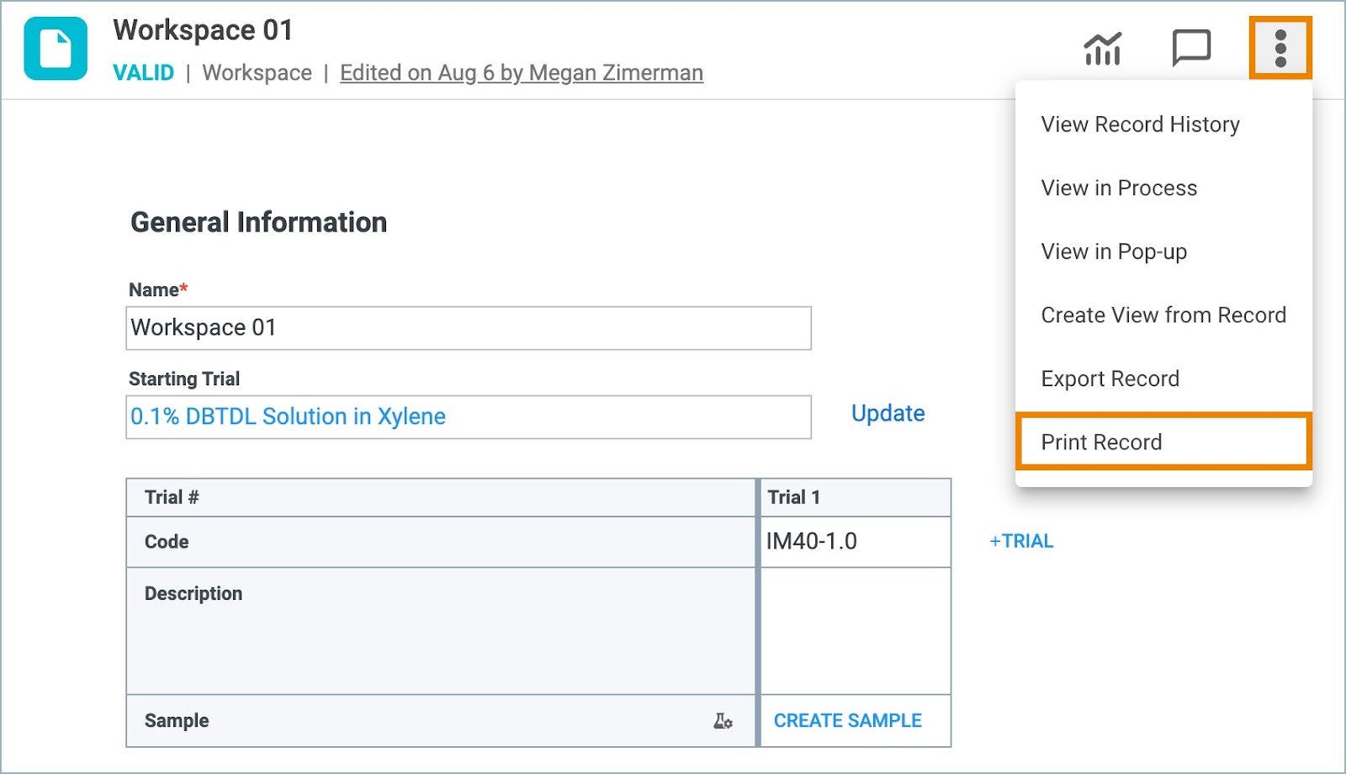Select Create View from Record

click(1163, 315)
